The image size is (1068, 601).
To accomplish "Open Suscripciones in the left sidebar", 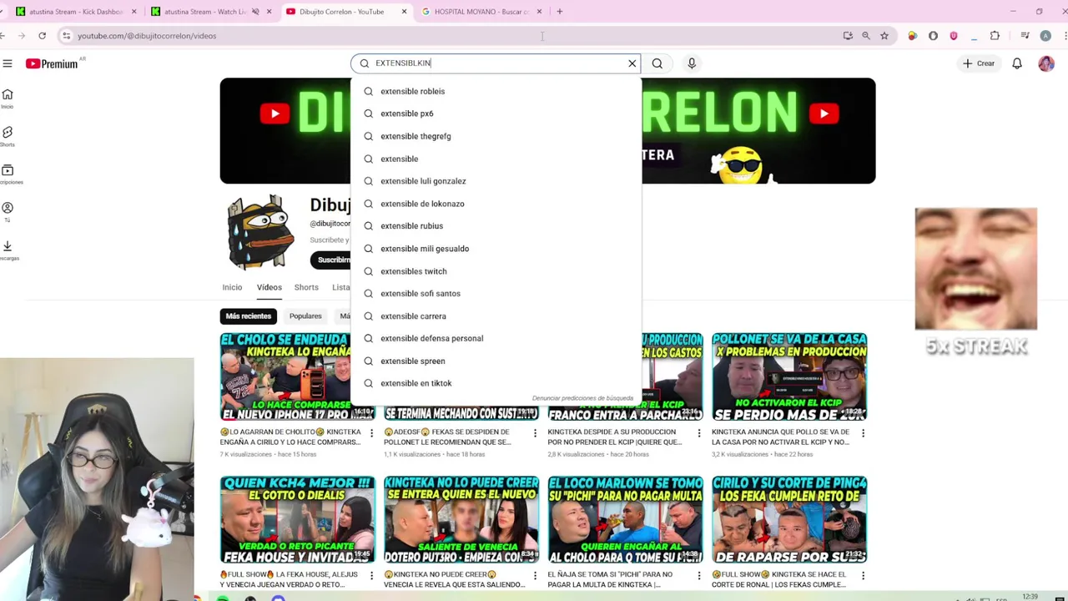I will [8, 174].
